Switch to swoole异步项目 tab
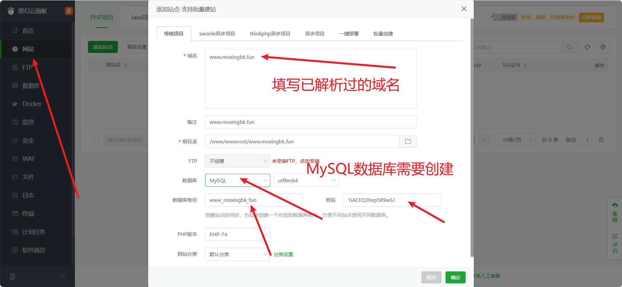Viewport: 622px width, 287px height. coord(217,33)
